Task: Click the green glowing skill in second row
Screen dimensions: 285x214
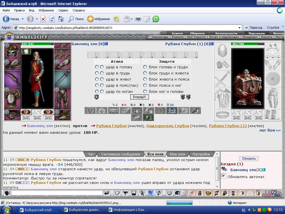Action: 148,118
